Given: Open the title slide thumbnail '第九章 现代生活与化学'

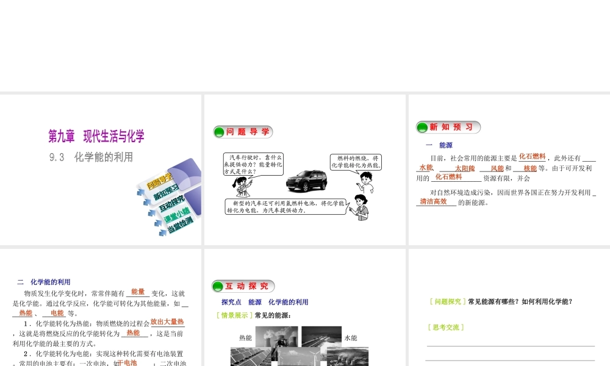Looking at the screenshot, I should pos(101,170).
